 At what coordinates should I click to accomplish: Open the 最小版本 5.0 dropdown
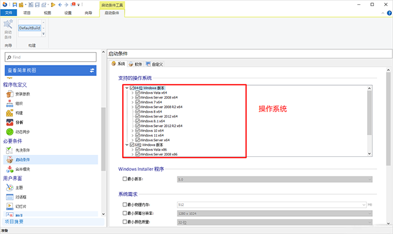tap(274, 179)
